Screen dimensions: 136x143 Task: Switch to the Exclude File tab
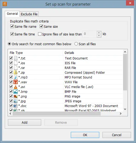(x=29, y=14)
